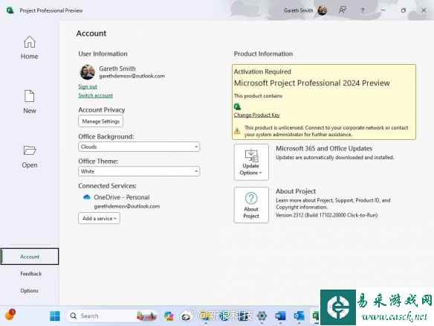
Task: Click the 'Activation Required' text
Action: tap(262, 71)
